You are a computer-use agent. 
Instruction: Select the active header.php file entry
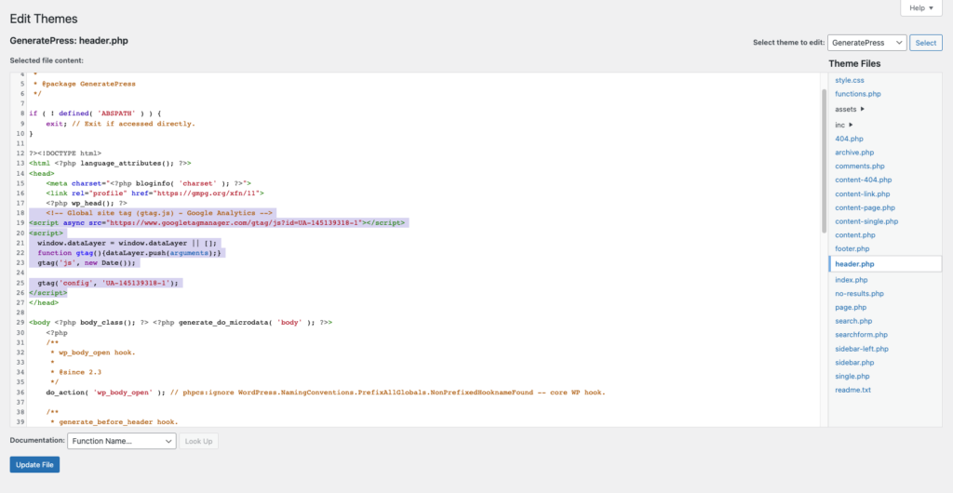tap(885, 264)
